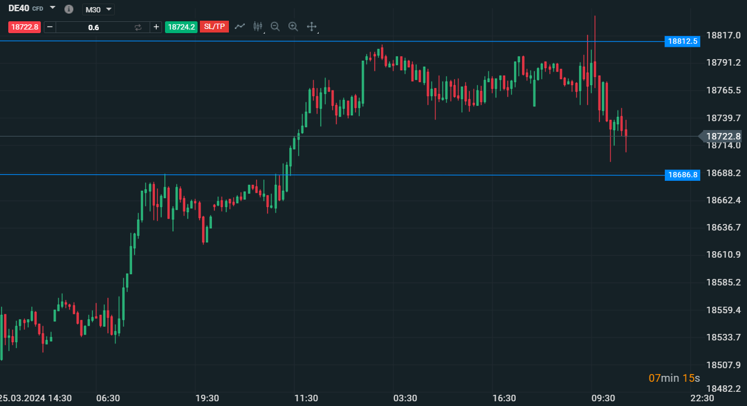Click the volume input field showing 0.6
The height and width of the screenshot is (406, 747).
click(x=93, y=27)
